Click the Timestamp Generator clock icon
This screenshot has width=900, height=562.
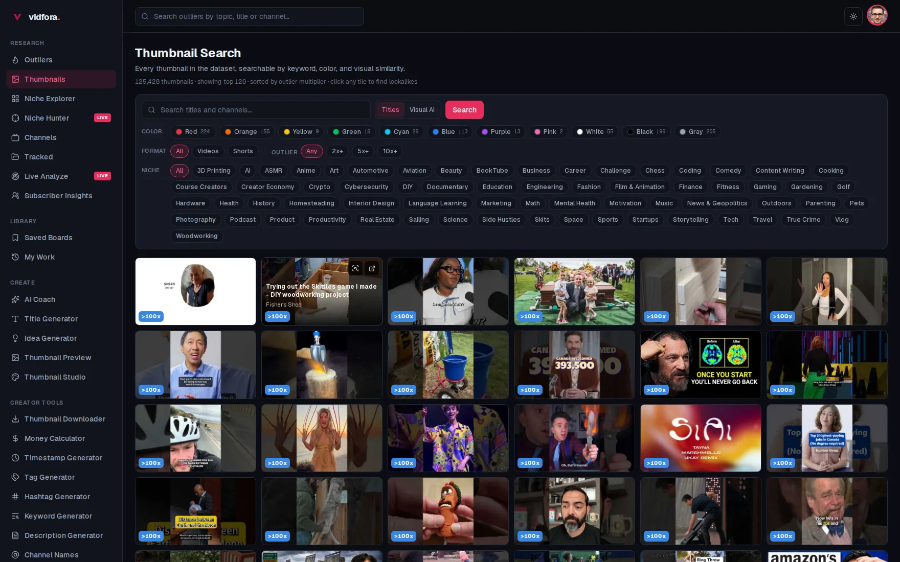(x=15, y=458)
